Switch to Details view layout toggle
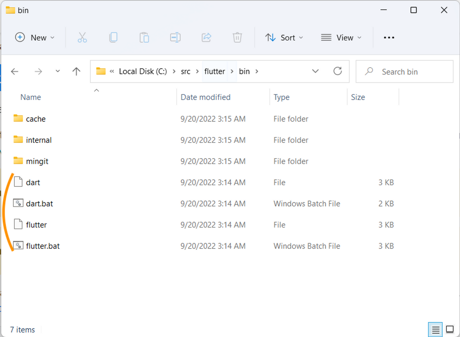The height and width of the screenshot is (337, 460). [x=436, y=329]
